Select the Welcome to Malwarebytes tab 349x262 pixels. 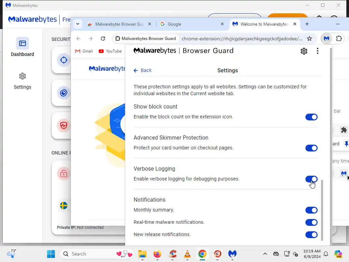point(264,24)
